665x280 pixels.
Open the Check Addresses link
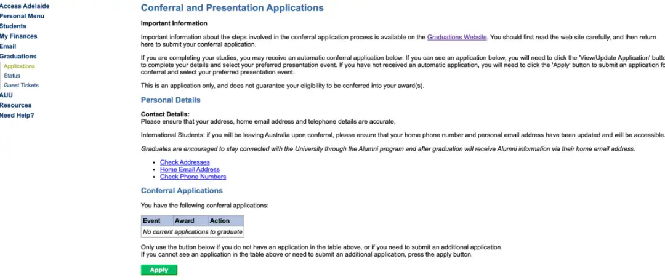(x=185, y=162)
